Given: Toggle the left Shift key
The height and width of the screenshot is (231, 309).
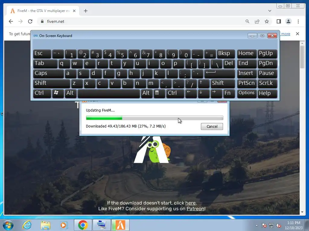Looking at the screenshot, I should tap(52, 84).
